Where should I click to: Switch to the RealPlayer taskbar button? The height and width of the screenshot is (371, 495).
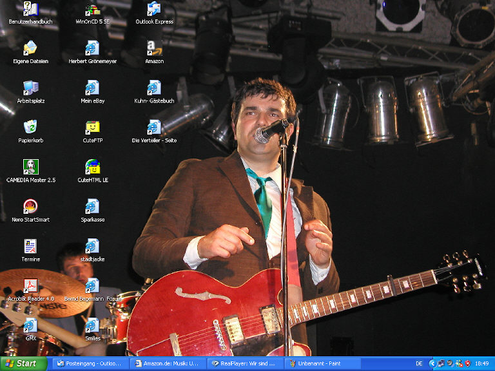click(244, 364)
